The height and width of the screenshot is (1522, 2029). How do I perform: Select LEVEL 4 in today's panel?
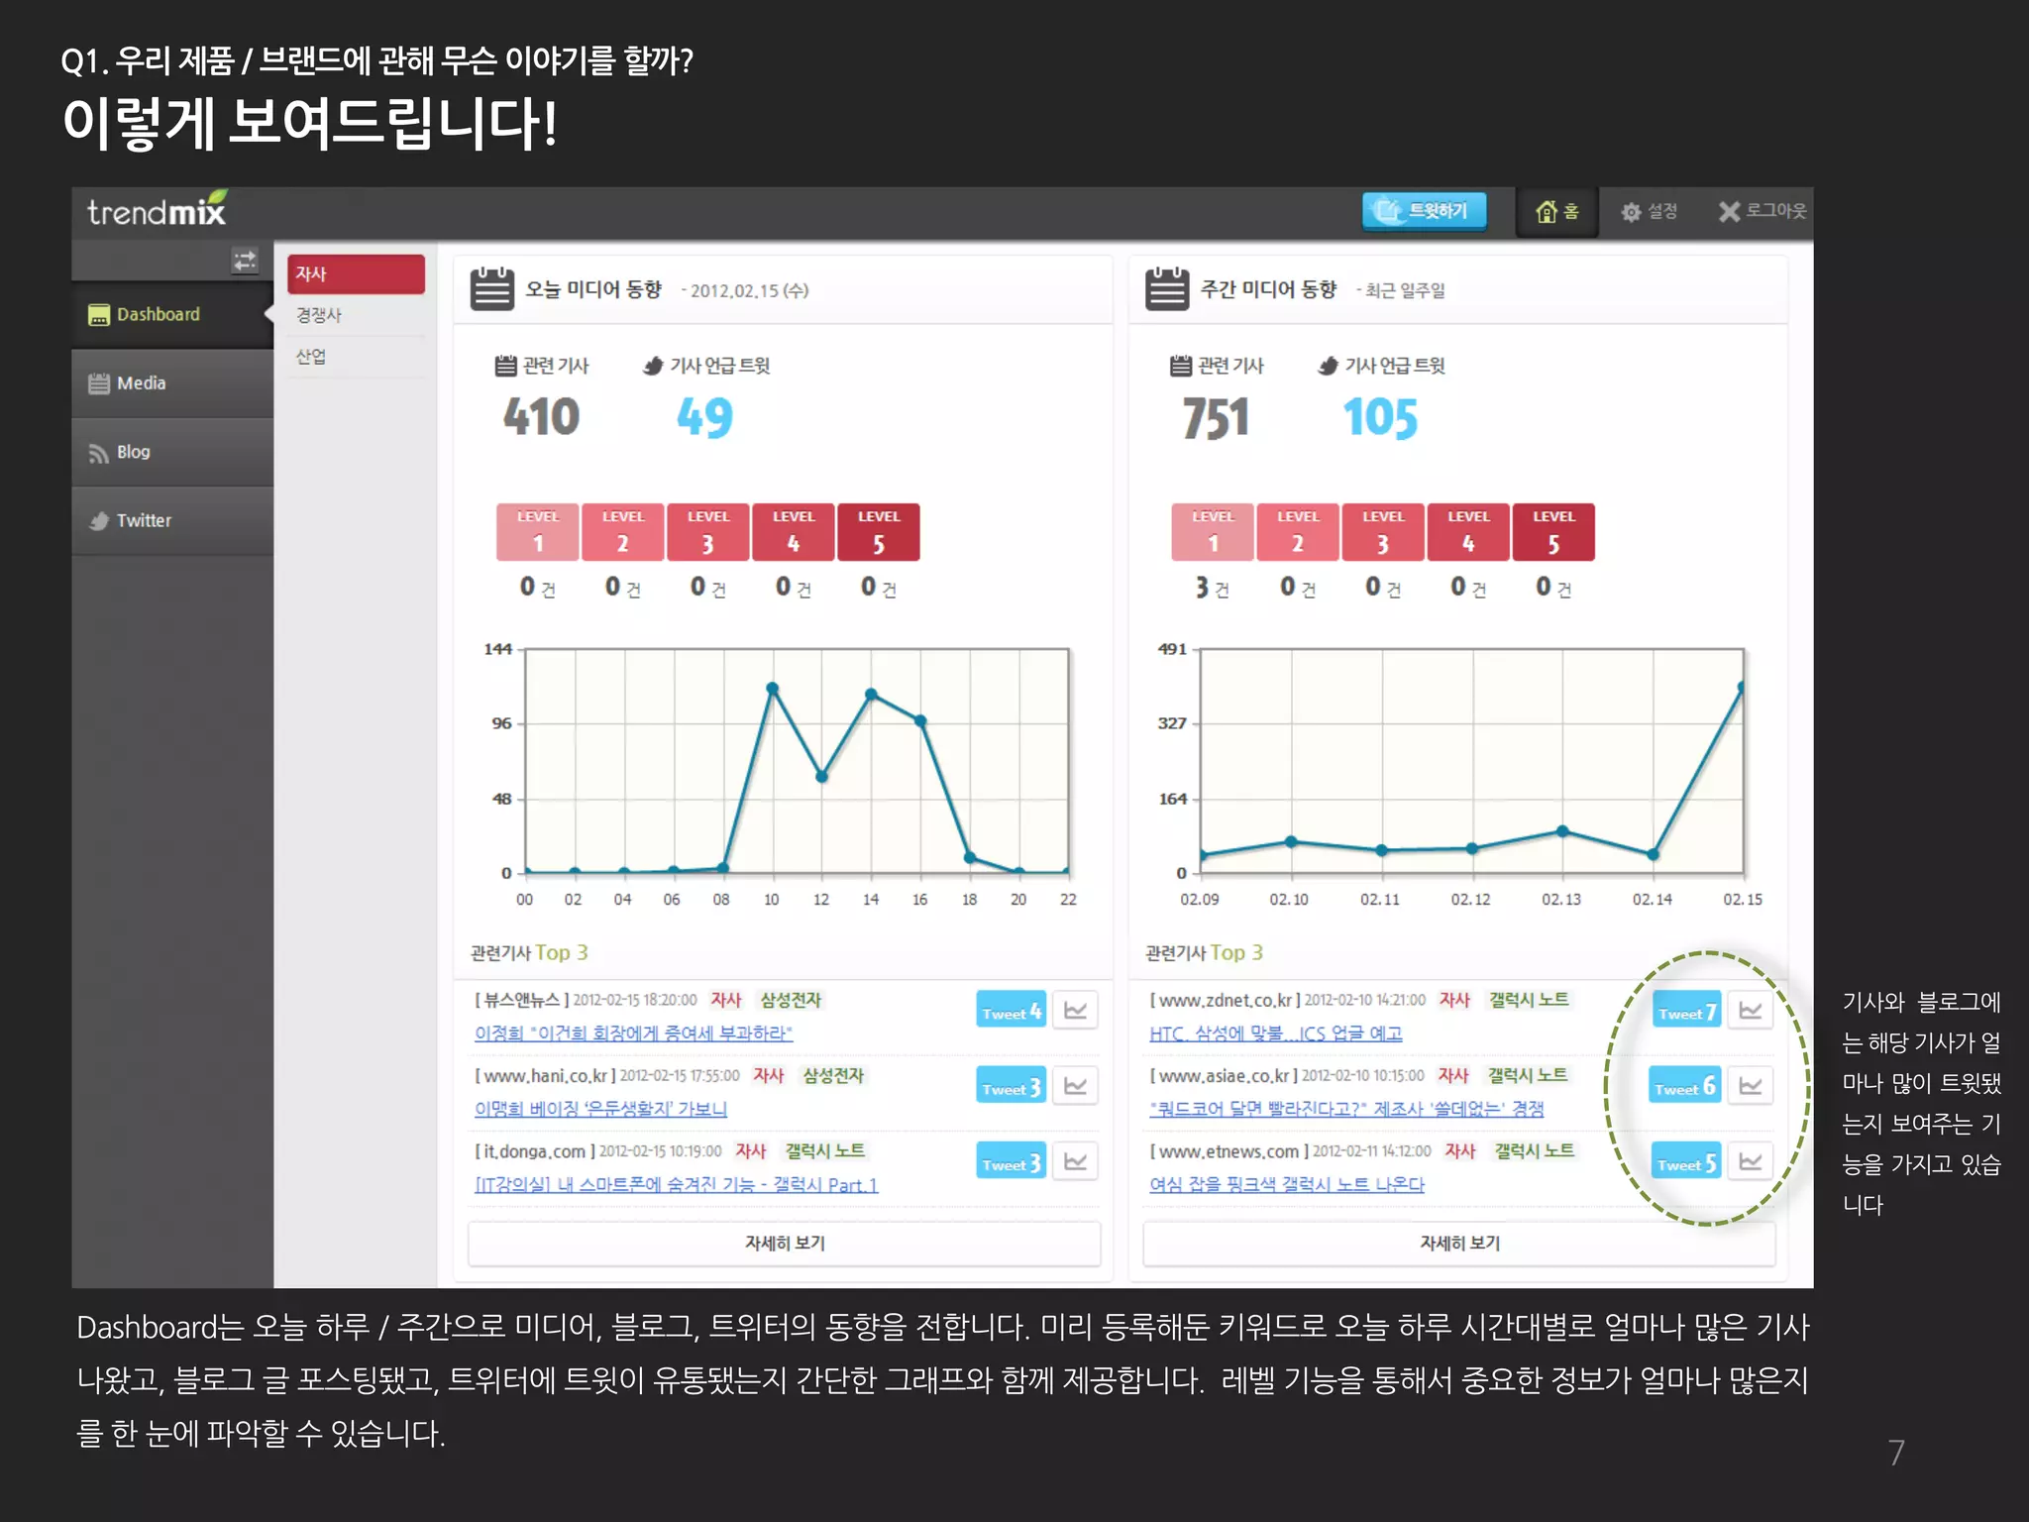(794, 532)
